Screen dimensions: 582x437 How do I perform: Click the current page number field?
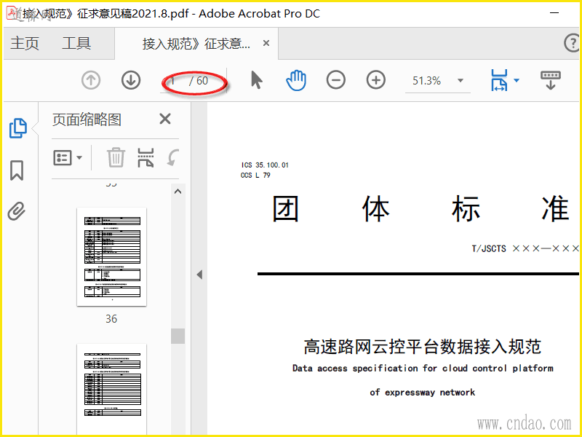tap(173, 81)
